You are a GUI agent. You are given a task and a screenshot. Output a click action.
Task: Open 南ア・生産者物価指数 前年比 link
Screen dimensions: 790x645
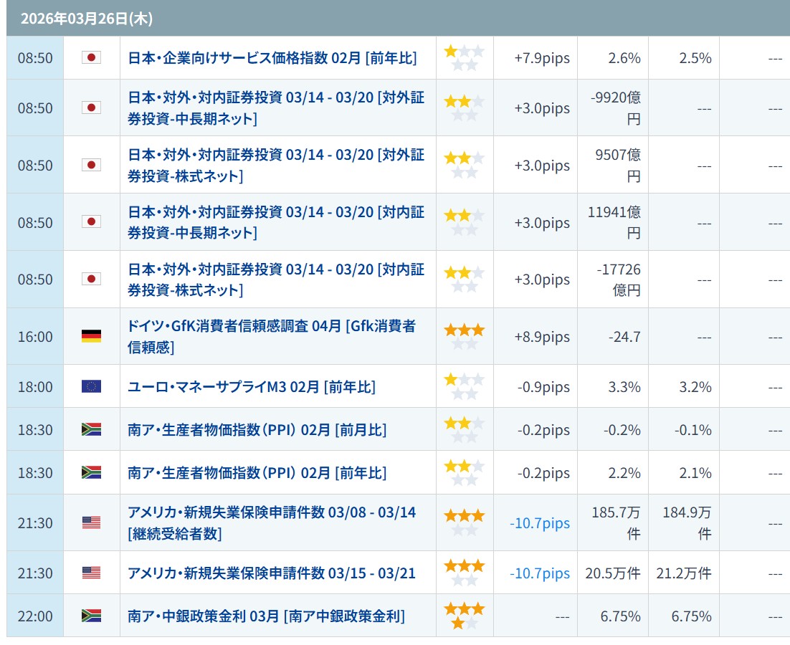click(257, 473)
